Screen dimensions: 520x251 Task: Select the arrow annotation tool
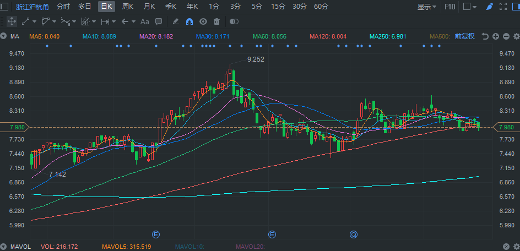point(124,21)
